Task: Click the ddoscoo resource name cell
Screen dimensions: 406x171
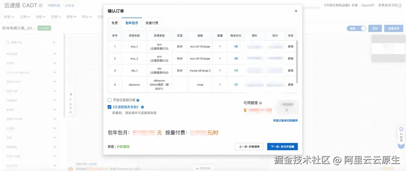Action: tap(134, 85)
